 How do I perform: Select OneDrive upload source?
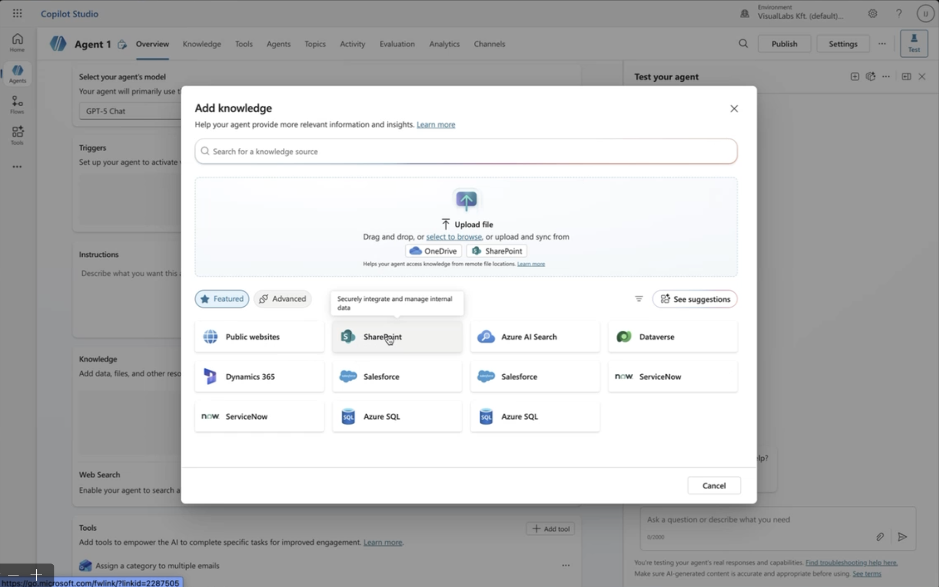point(433,251)
